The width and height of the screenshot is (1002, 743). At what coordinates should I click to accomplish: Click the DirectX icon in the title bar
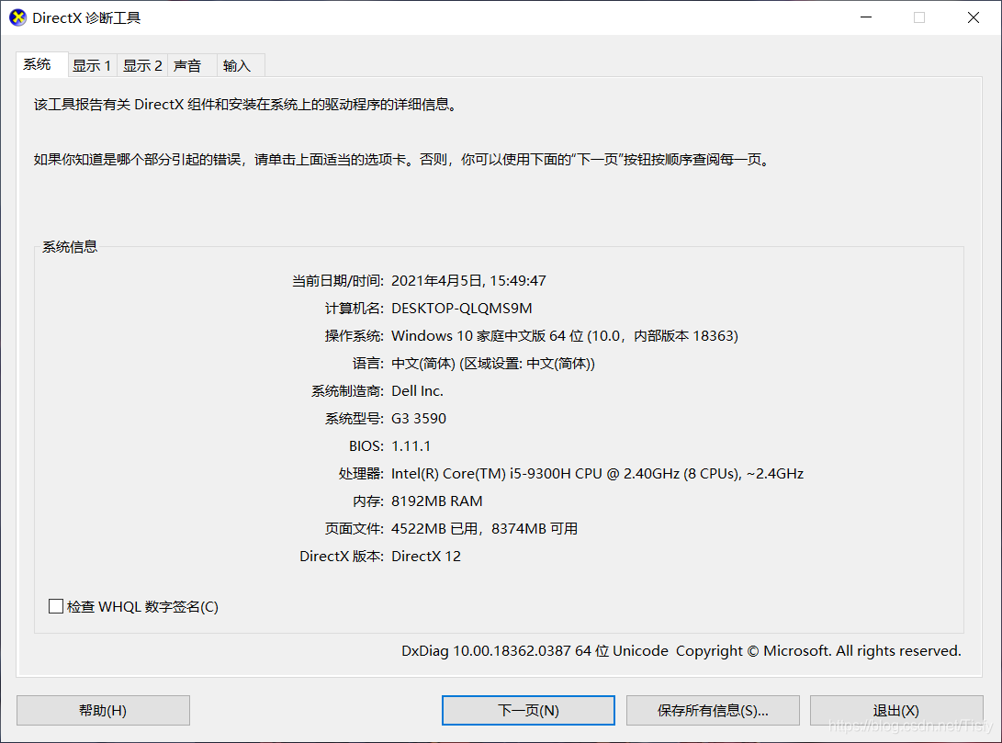coord(17,17)
